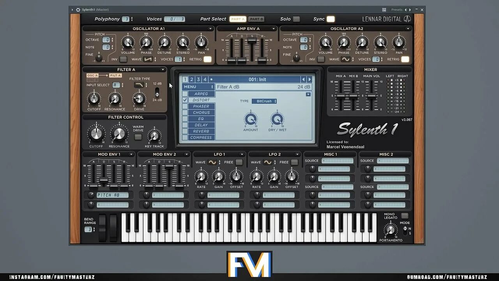Image resolution: width=499 pixels, height=281 pixels.
Task: Open the display MENU dropdown
Action: (198, 87)
